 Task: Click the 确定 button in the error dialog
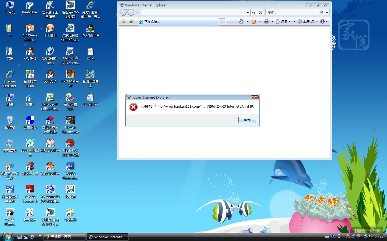coord(247,120)
